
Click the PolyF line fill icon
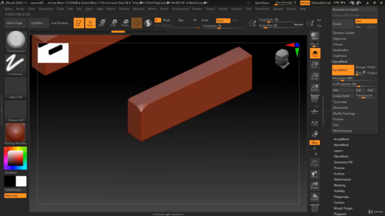pyautogui.click(x=315, y=208)
